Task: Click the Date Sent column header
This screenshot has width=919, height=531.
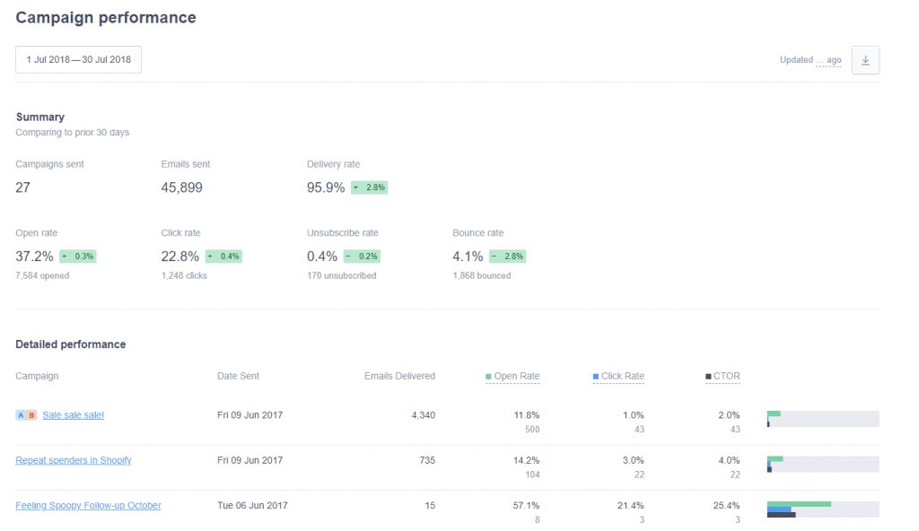Action: pyautogui.click(x=238, y=376)
